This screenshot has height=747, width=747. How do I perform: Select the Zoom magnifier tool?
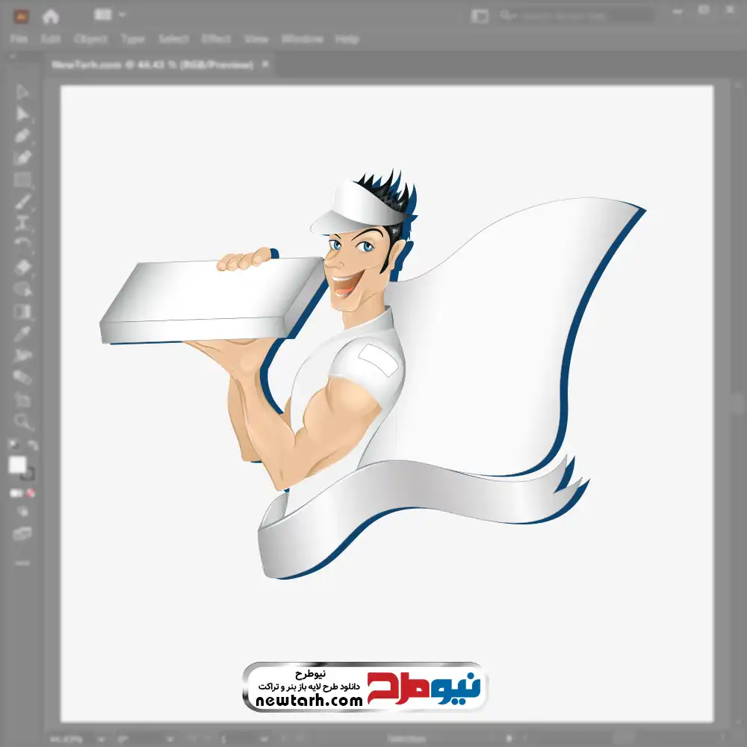point(22,421)
